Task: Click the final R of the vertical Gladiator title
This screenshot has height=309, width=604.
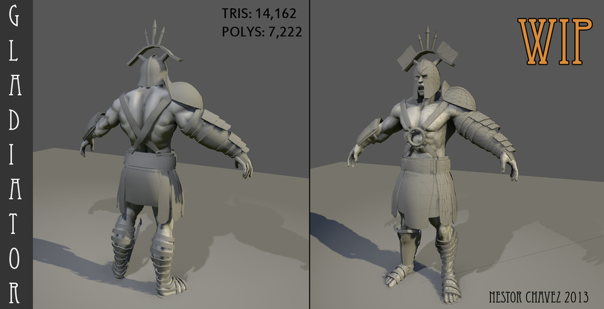Action: (x=16, y=292)
